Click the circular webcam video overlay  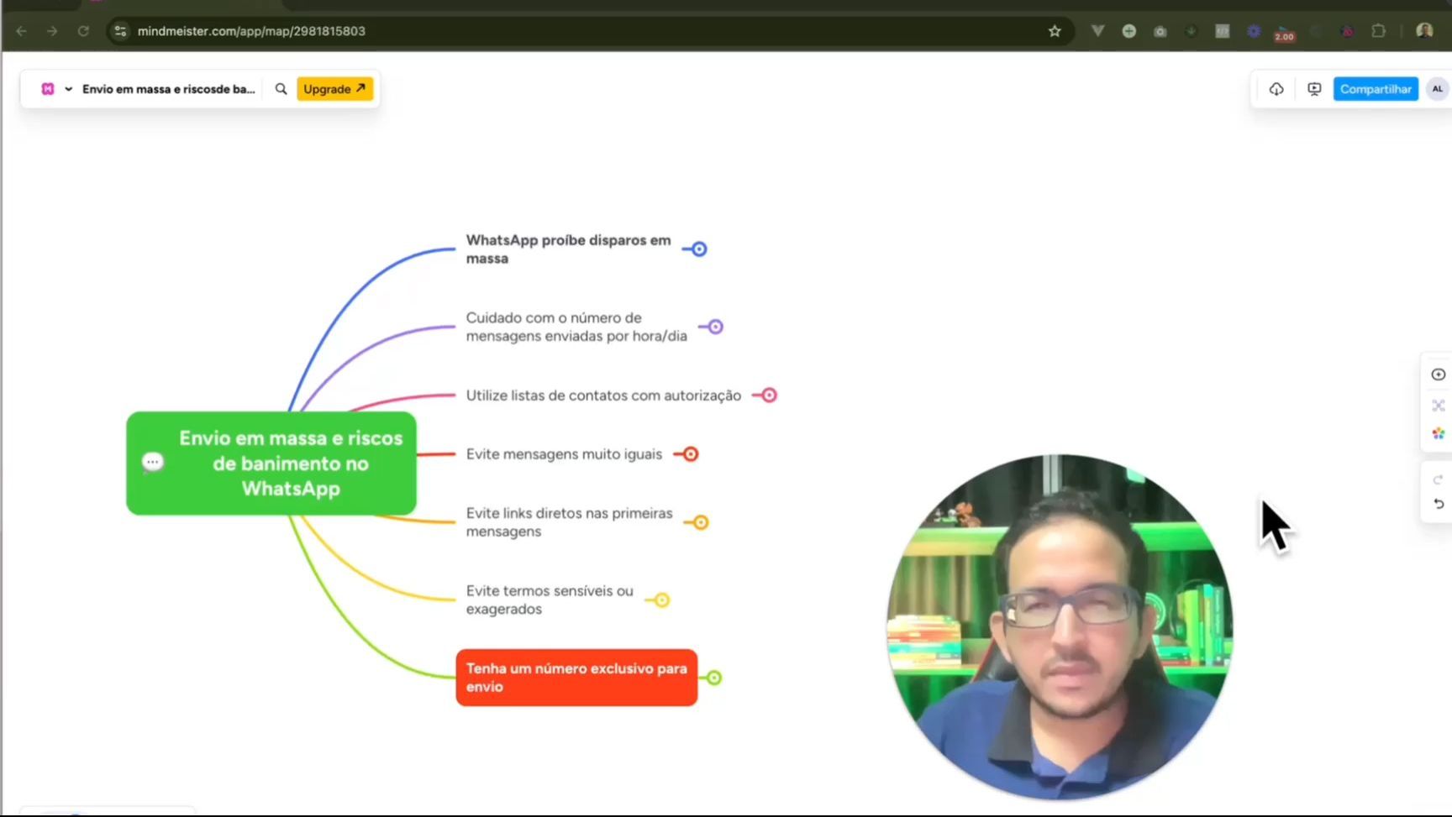pos(1060,626)
